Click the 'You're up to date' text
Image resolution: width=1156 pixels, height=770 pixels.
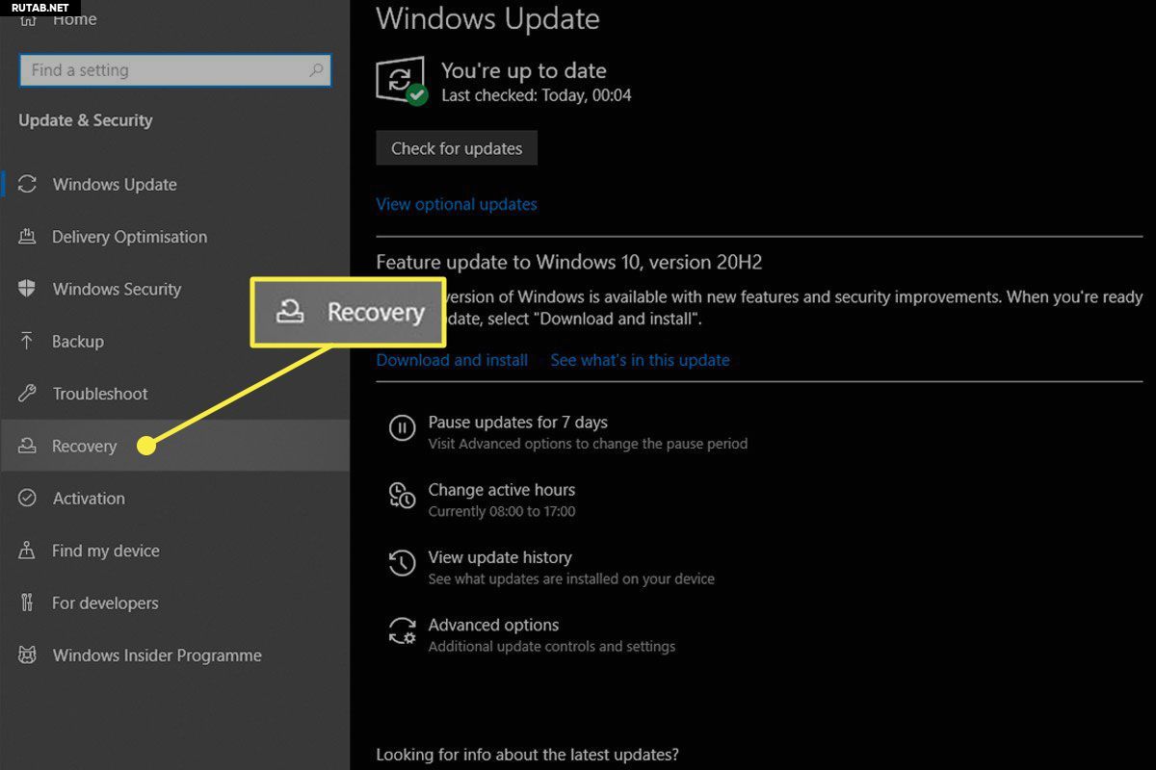pyautogui.click(x=523, y=70)
